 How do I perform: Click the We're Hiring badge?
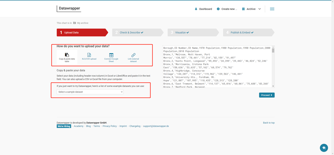64,126
